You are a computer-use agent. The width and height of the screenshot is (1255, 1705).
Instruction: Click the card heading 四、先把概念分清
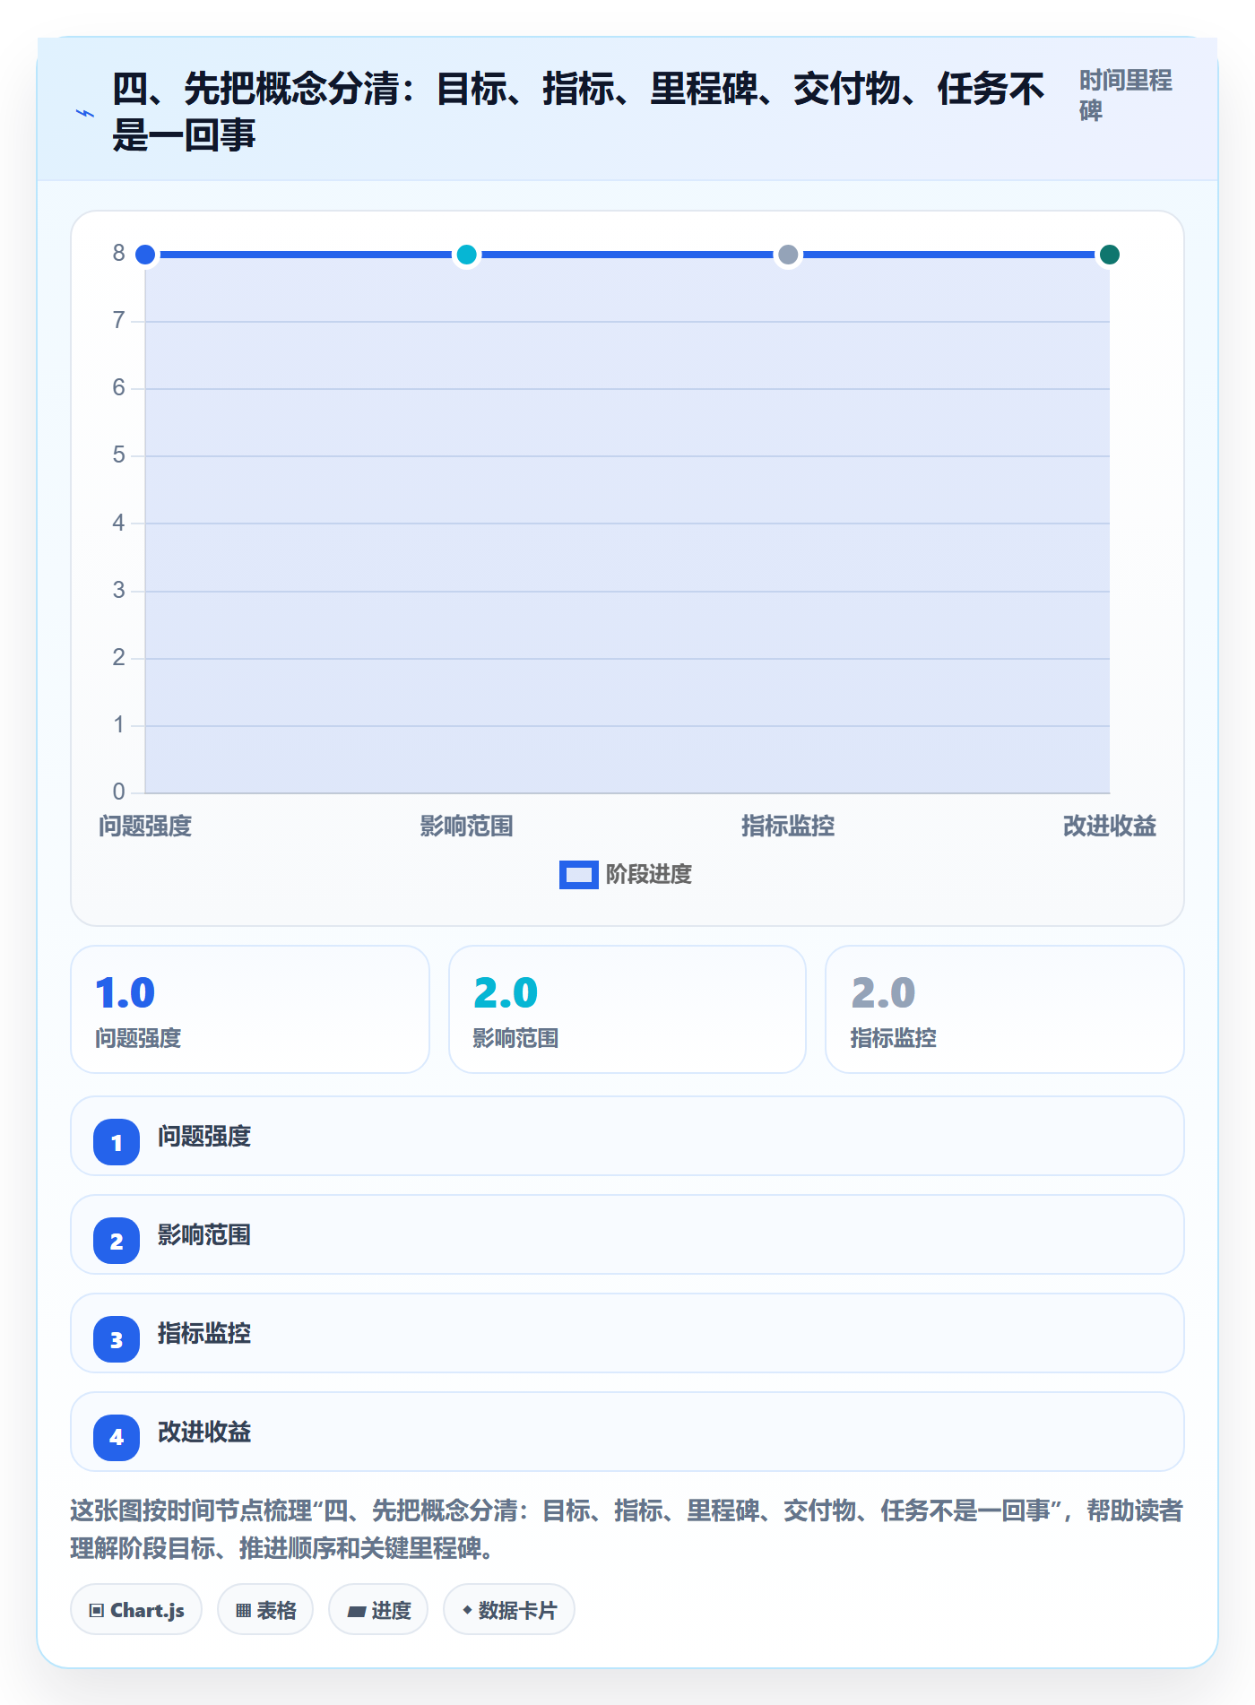pos(578,112)
